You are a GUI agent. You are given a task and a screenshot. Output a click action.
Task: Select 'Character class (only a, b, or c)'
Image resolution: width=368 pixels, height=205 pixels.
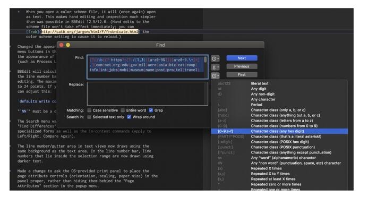click(279, 110)
